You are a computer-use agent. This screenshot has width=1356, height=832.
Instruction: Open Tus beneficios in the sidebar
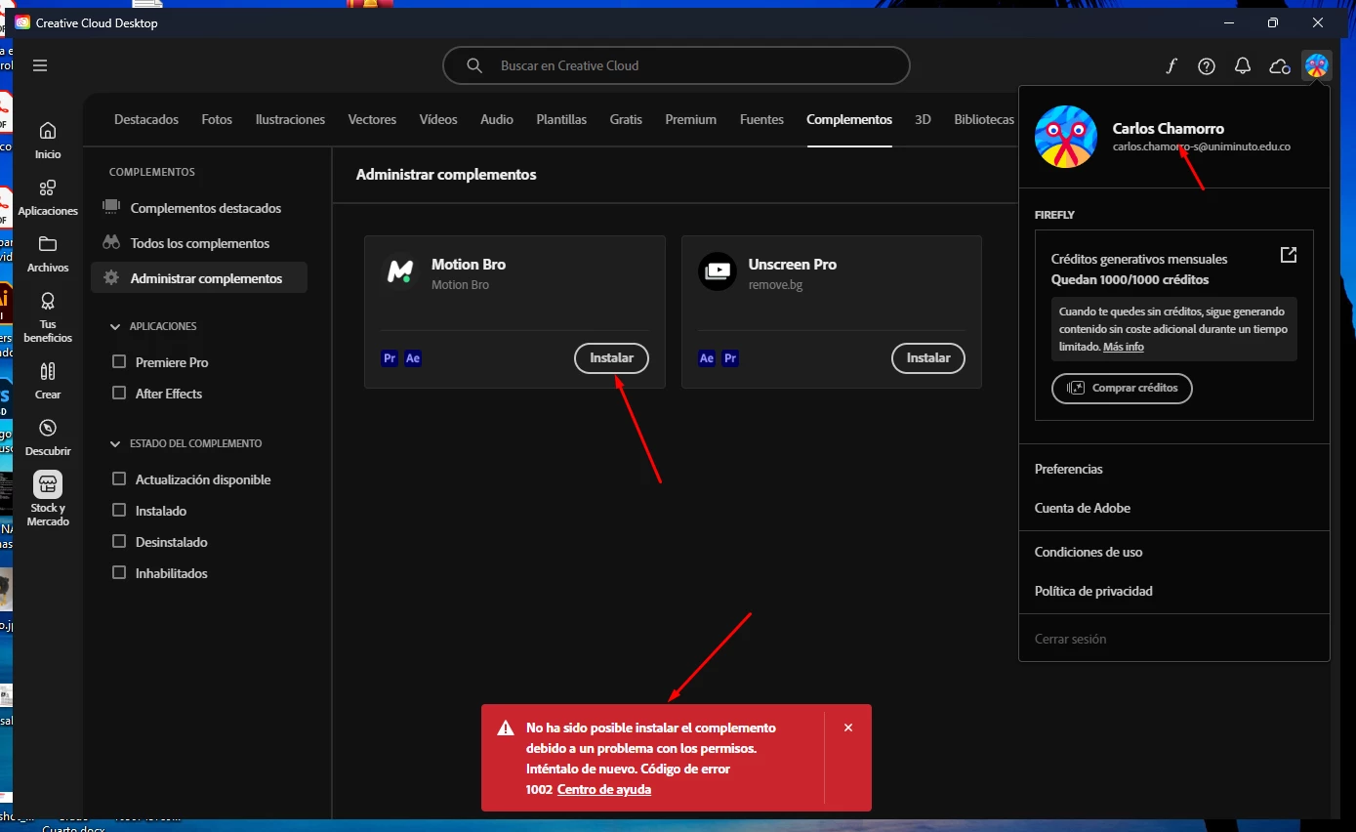point(48,317)
